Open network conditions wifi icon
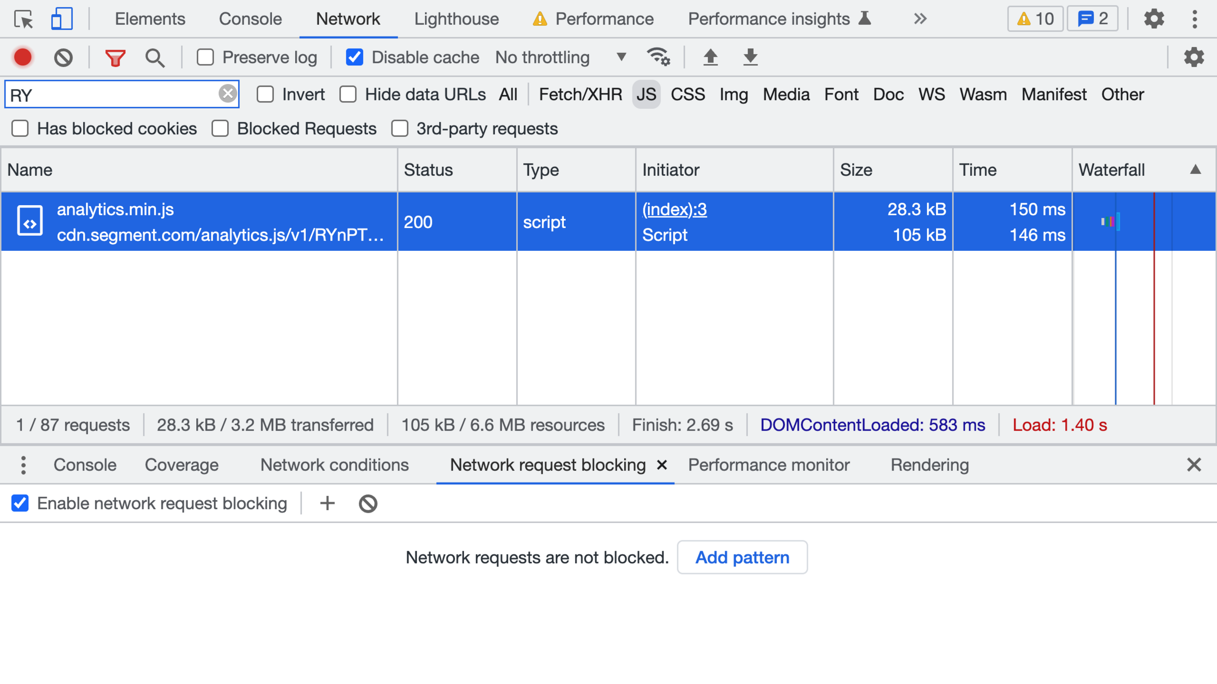Screen dimensions: 1217x684 658,57
